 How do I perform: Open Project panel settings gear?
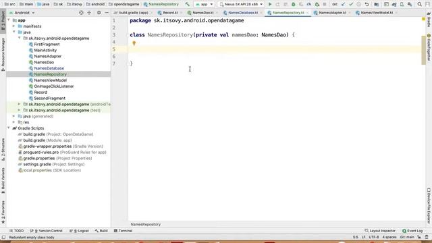coord(99,13)
